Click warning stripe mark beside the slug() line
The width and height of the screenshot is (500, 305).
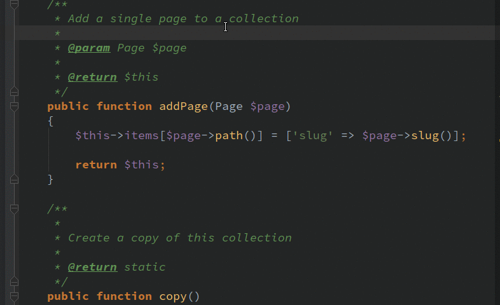click(x=498, y=139)
